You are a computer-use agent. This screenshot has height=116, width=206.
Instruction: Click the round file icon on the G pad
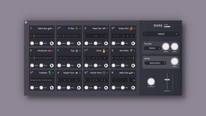pyautogui.click(x=133, y=66)
